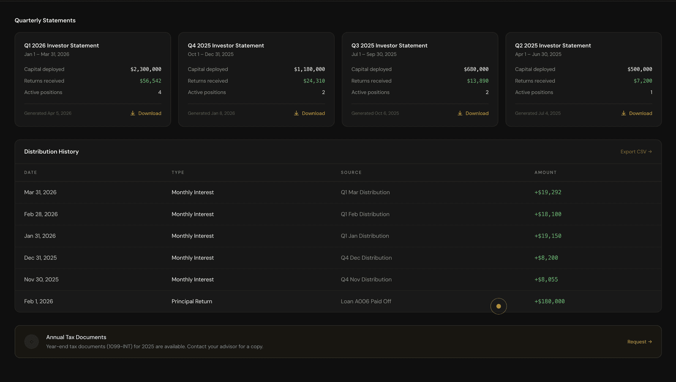This screenshot has width=676, height=382.
Task: Sort distributions by Date column header
Action: coord(30,173)
